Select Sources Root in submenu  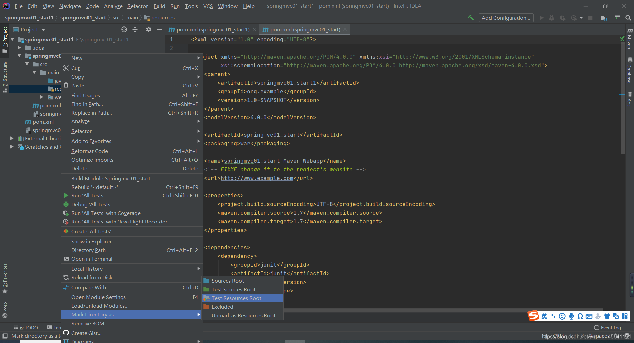click(x=243, y=281)
